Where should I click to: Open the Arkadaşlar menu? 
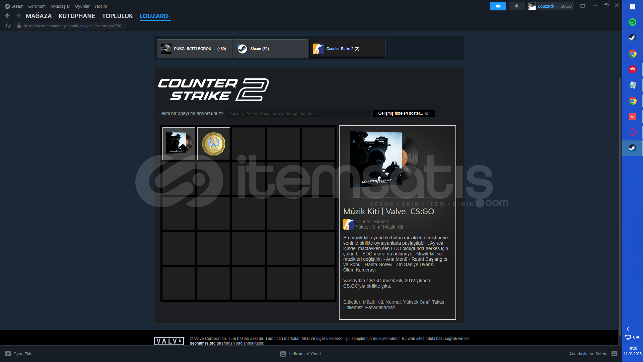60,6
